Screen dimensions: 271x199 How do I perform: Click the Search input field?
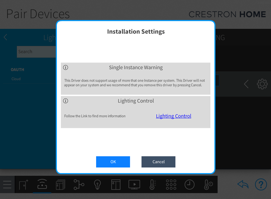pyautogui.click(x=36, y=52)
